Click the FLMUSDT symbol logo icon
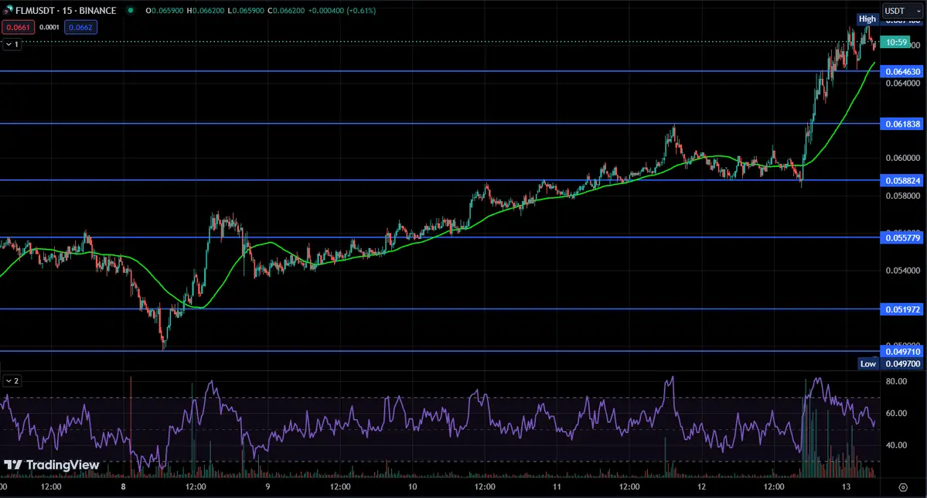 [8, 11]
